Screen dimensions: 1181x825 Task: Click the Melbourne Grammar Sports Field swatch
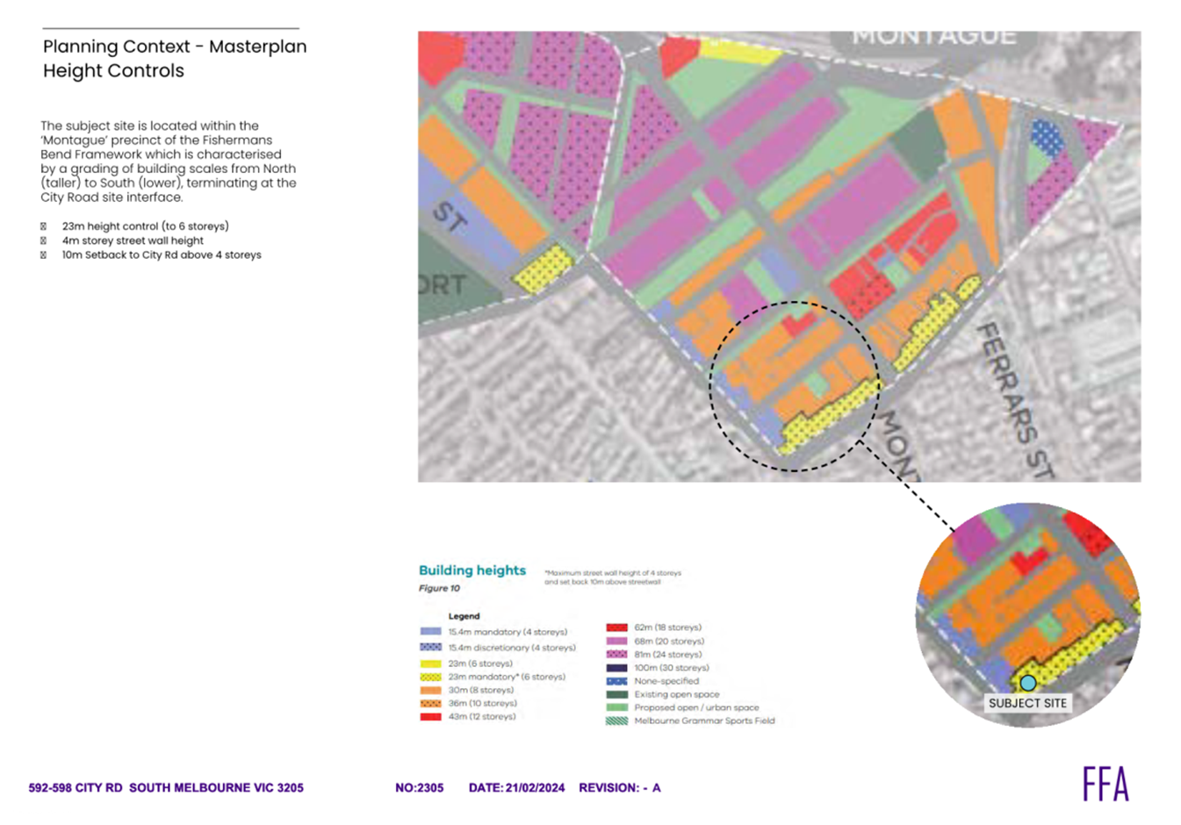pyautogui.click(x=616, y=721)
